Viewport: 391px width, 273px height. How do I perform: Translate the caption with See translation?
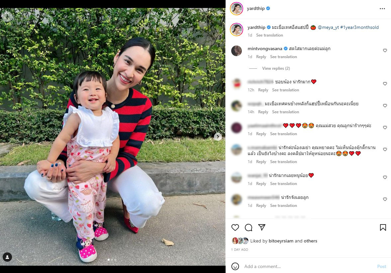(x=269, y=35)
